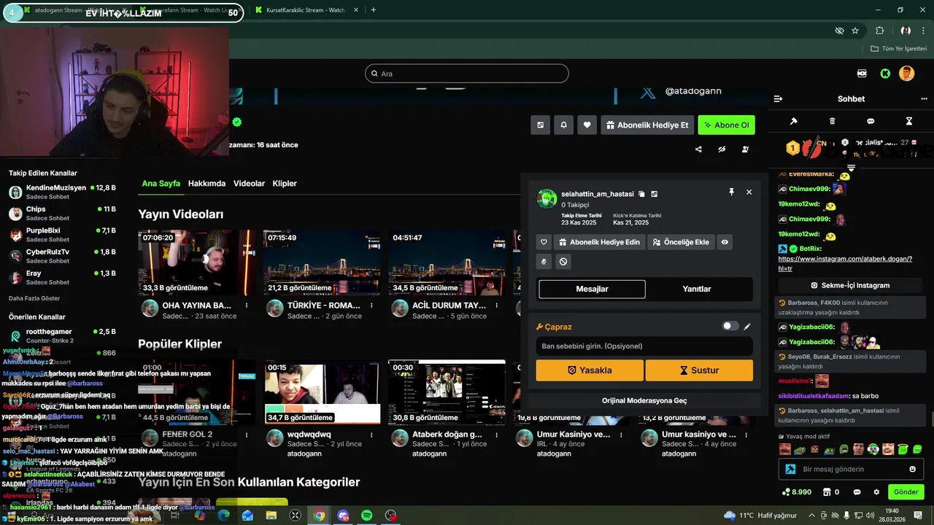Open the 00:30 Ataberk doğan clip thumbnail
This screenshot has width=934, height=525.
coord(447,392)
